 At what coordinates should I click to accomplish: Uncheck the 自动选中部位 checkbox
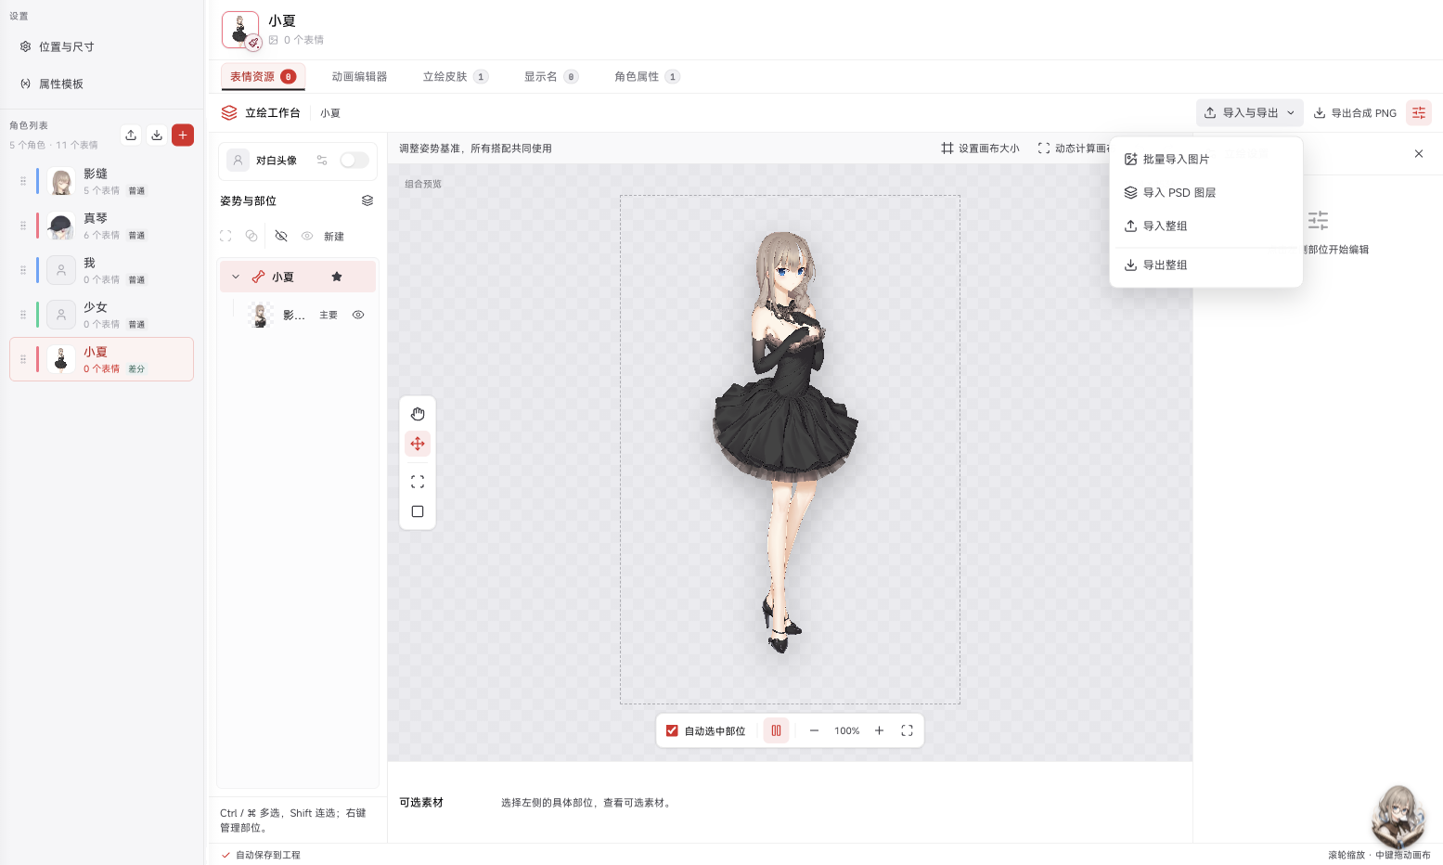coord(672,730)
